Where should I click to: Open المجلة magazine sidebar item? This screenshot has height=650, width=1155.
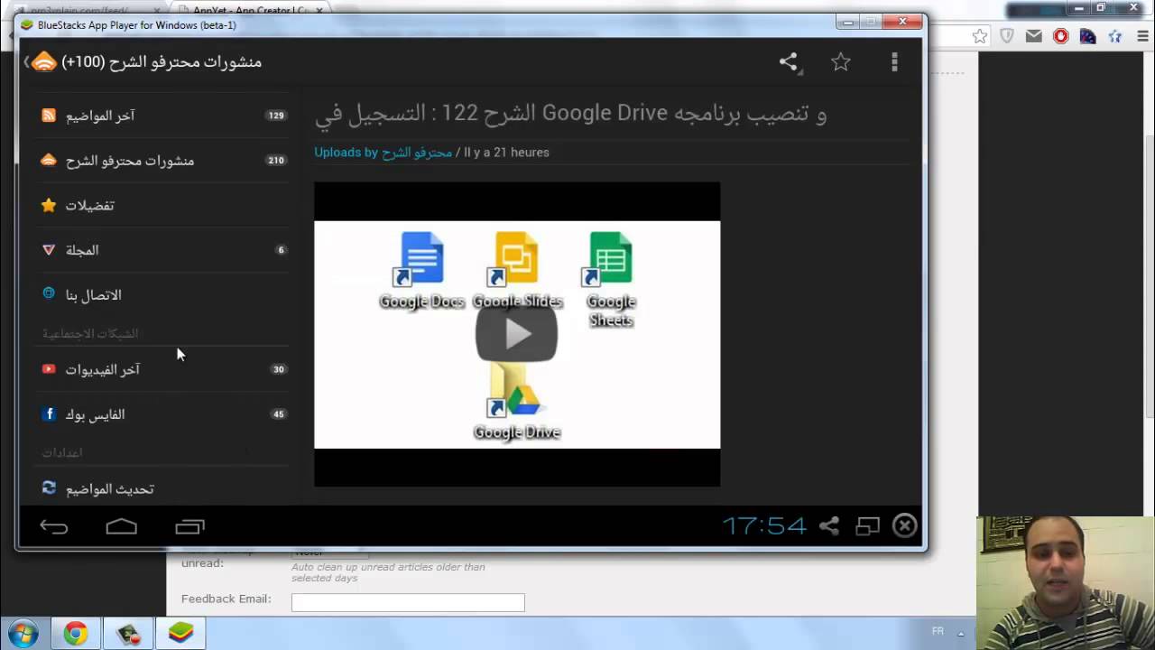point(163,250)
